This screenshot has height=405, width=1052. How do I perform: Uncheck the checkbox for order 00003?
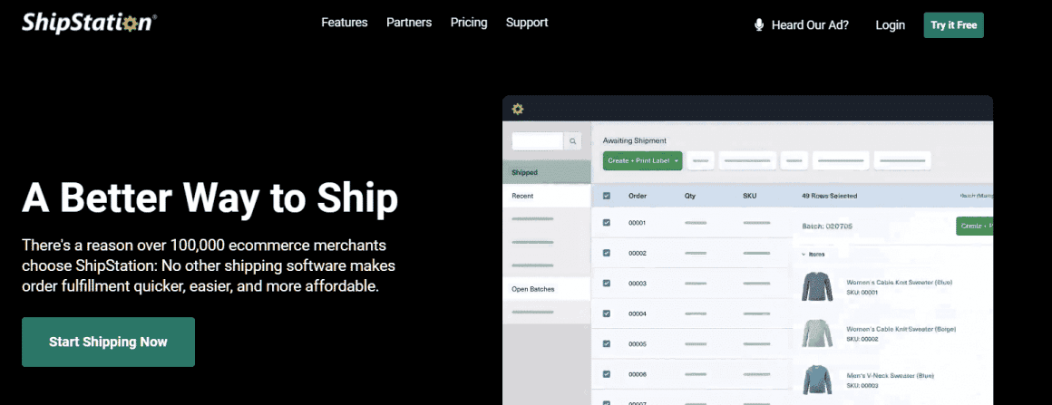pyautogui.click(x=607, y=283)
